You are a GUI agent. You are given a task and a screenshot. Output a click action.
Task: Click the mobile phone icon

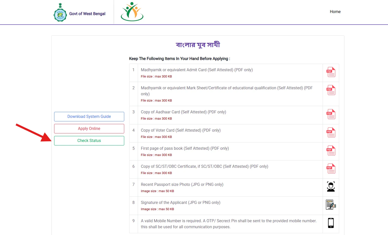pos(331,223)
